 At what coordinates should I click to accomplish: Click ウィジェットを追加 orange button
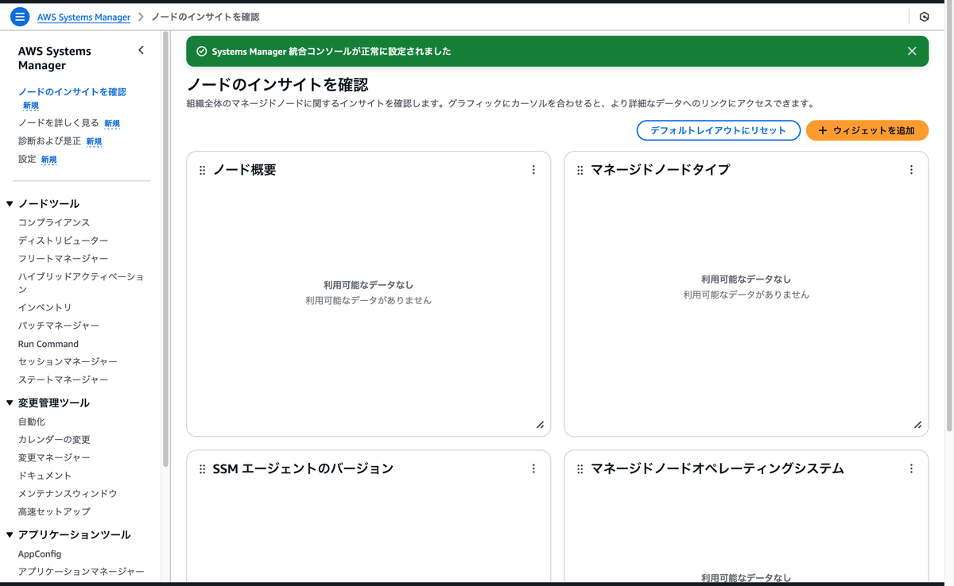867,130
